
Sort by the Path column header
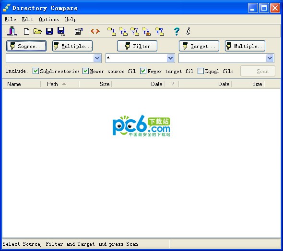pos(60,84)
